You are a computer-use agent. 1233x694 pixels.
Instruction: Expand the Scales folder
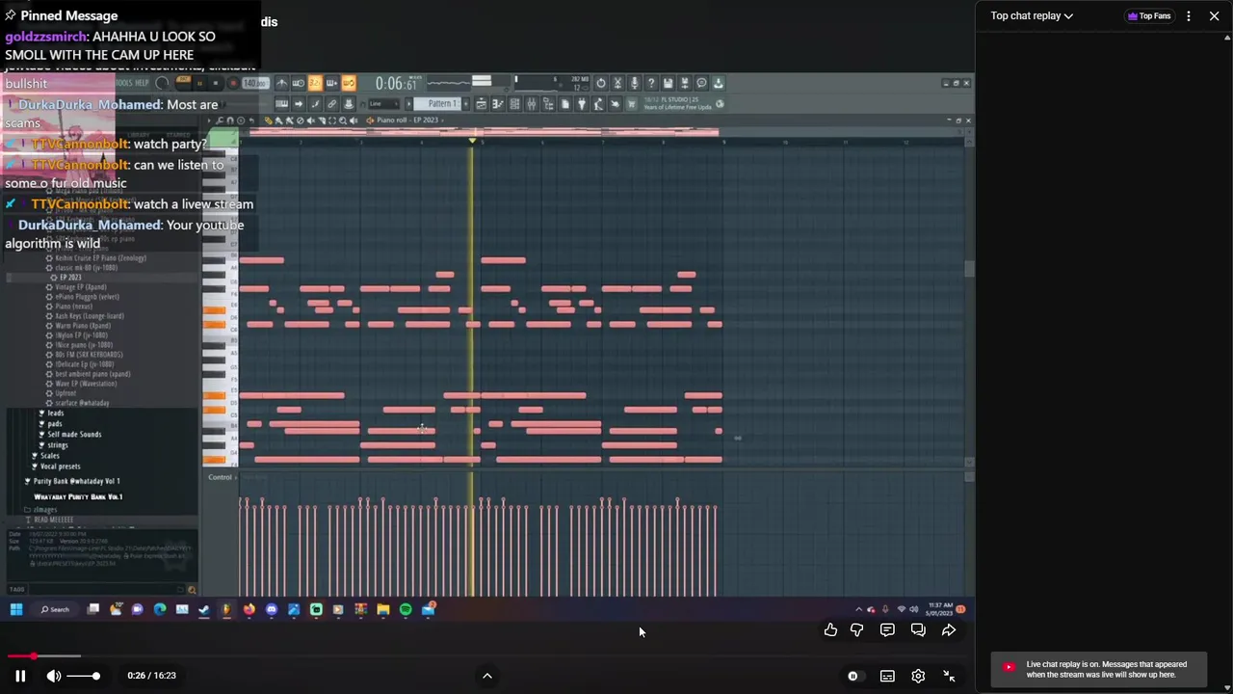point(49,456)
